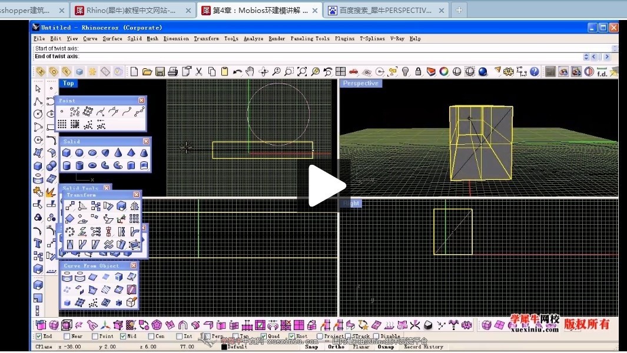Open a file with the folder icon
The image size is (627, 353).
click(x=147, y=72)
